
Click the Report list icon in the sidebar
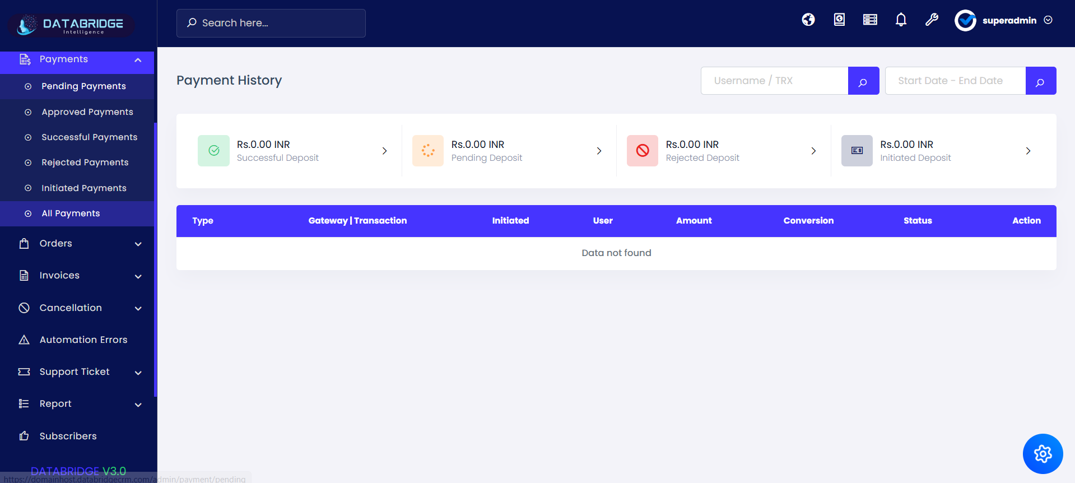[x=24, y=404]
